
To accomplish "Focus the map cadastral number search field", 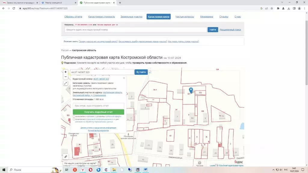I will pos(102,72).
